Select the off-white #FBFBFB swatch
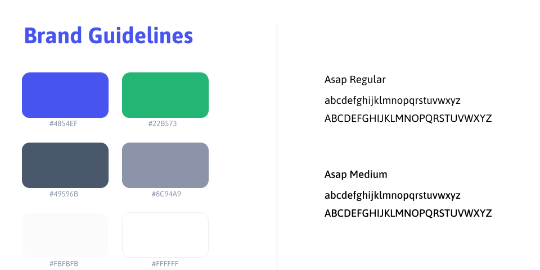This screenshot has height=270, width=540. (x=65, y=235)
